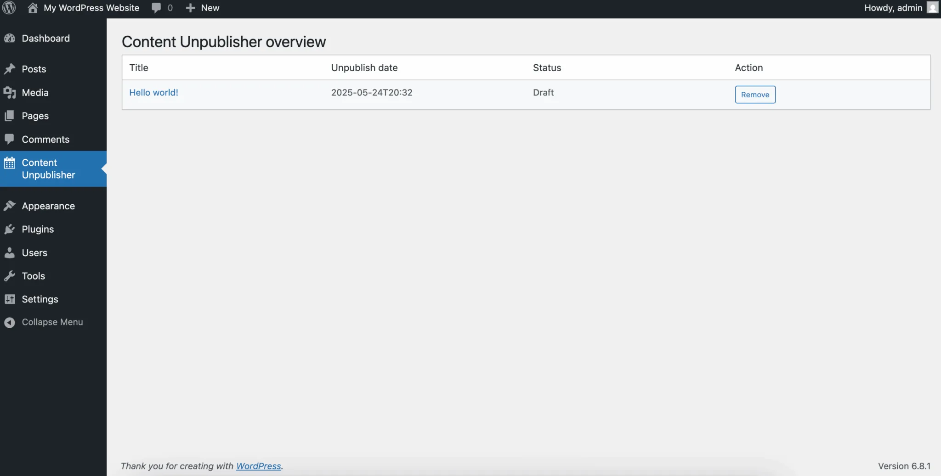The width and height of the screenshot is (941, 476).
Task: Click the admin avatar image
Action: click(933, 7)
